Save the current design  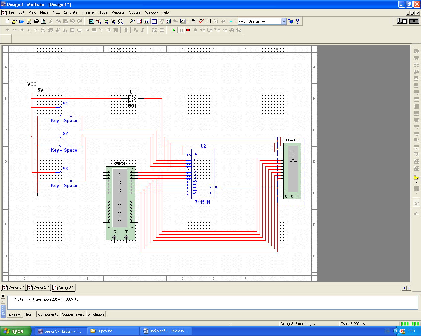(29, 21)
